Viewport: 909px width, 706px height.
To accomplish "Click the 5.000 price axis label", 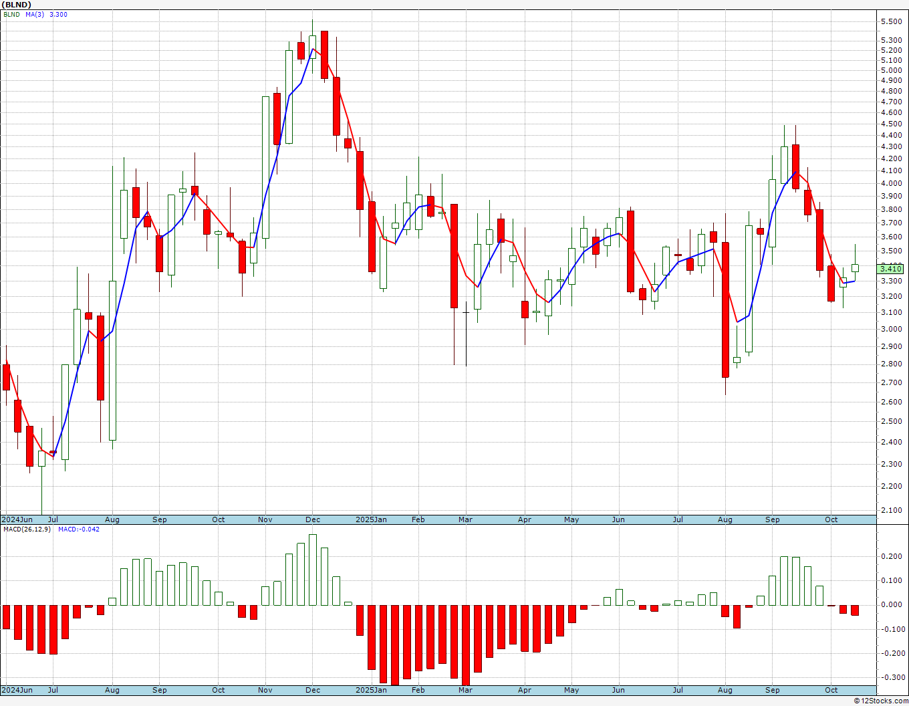I will [x=892, y=70].
